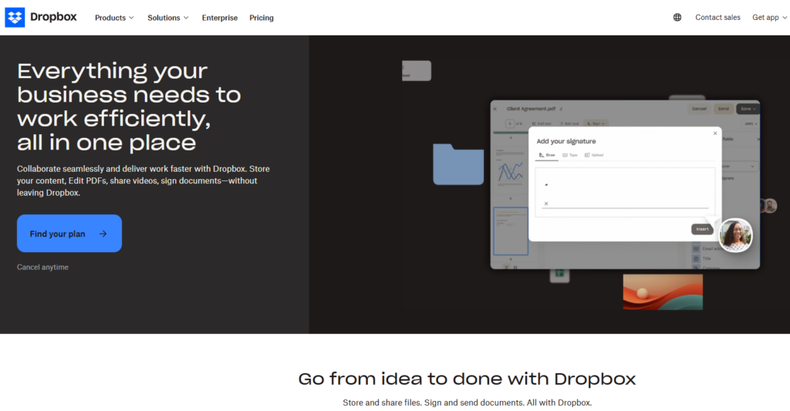Screen dimensions: 790x411
Task: Clear the signature with the X mark
Action: point(546,204)
